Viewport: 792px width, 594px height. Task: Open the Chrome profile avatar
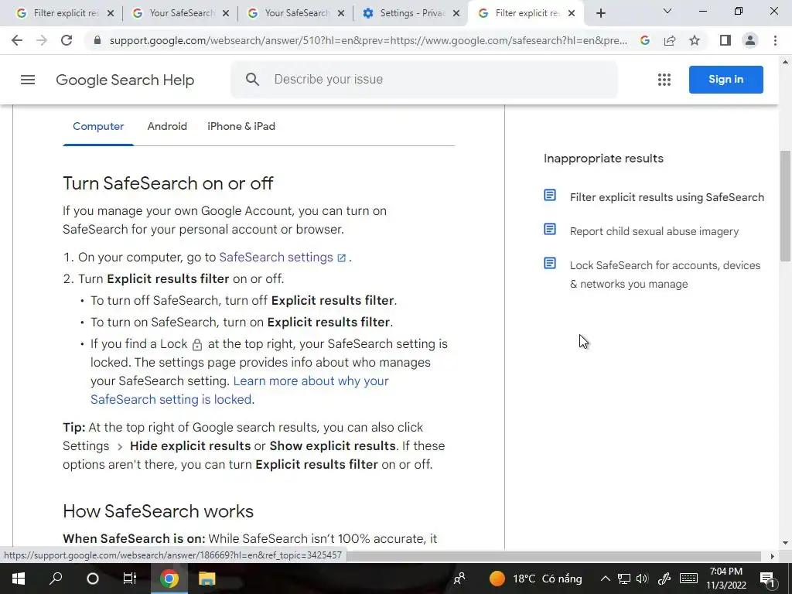click(750, 40)
